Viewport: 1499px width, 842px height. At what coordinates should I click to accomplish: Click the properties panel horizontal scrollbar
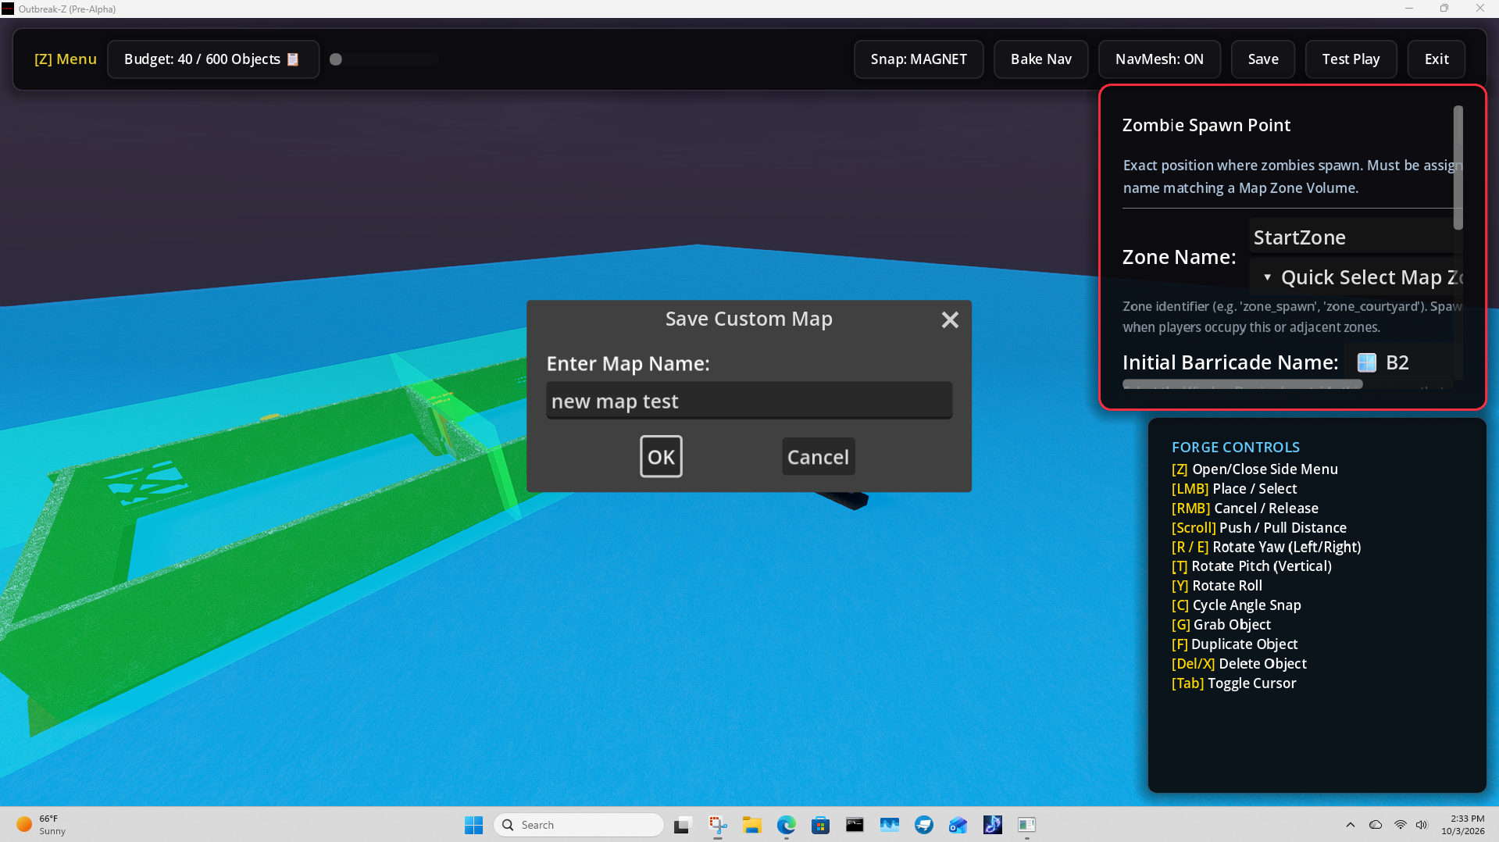pyautogui.click(x=1242, y=384)
